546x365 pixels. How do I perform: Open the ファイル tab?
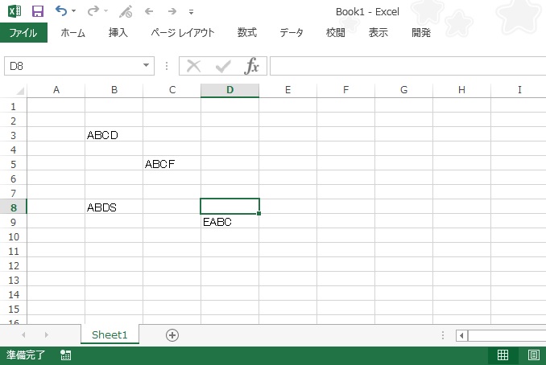23,33
